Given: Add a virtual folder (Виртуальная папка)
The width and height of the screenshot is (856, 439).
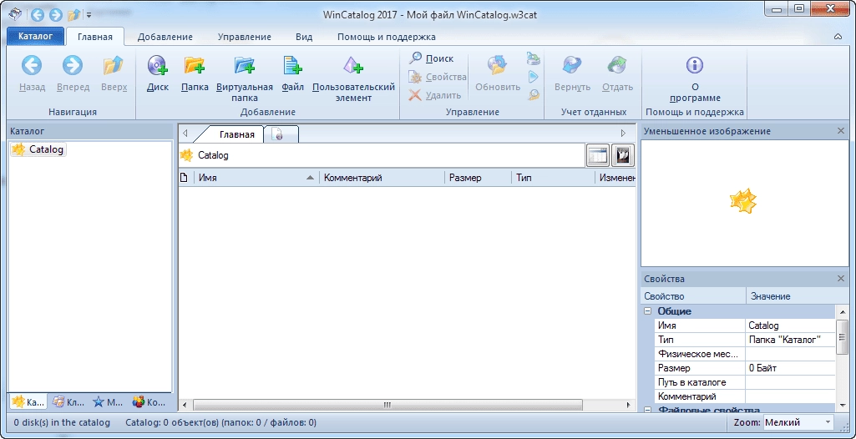Looking at the screenshot, I should (245, 66).
